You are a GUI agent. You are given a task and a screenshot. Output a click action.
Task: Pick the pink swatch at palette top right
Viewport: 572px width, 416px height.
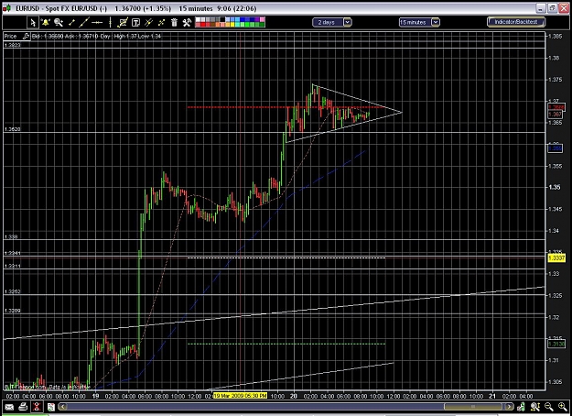[262, 19]
